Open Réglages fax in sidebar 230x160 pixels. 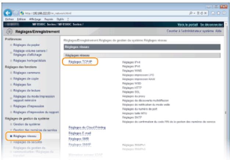22,84
